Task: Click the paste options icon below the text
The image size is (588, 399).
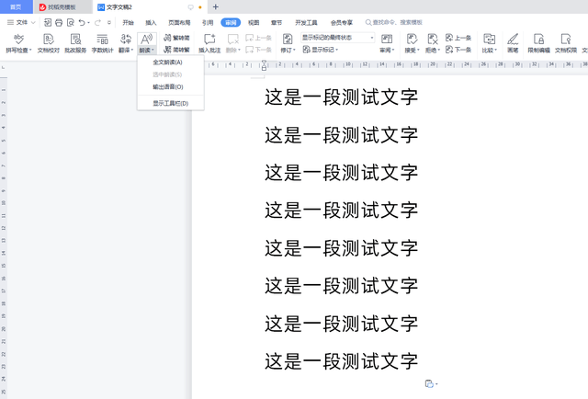Action: [429, 383]
